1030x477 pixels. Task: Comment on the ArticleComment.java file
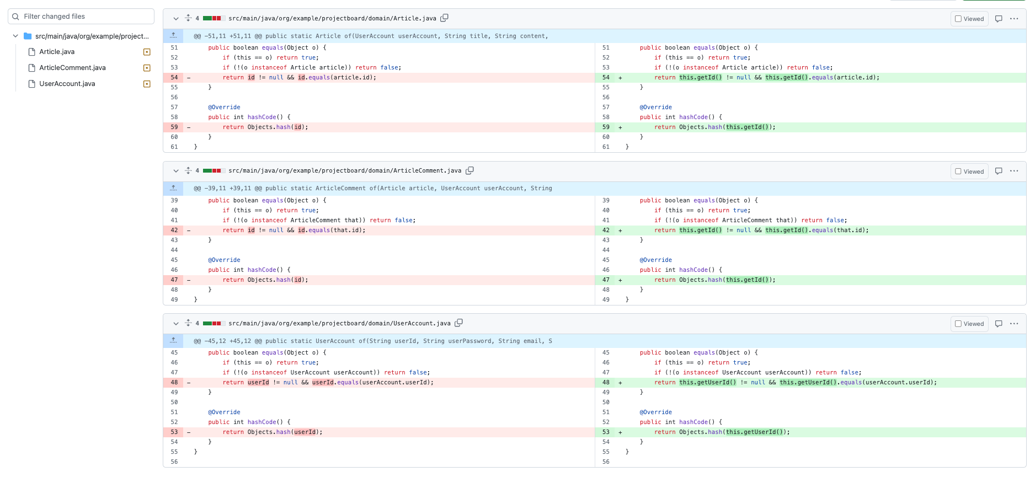tap(999, 171)
